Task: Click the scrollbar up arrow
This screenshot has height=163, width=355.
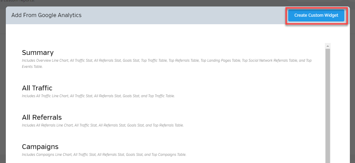Action: 328,46
